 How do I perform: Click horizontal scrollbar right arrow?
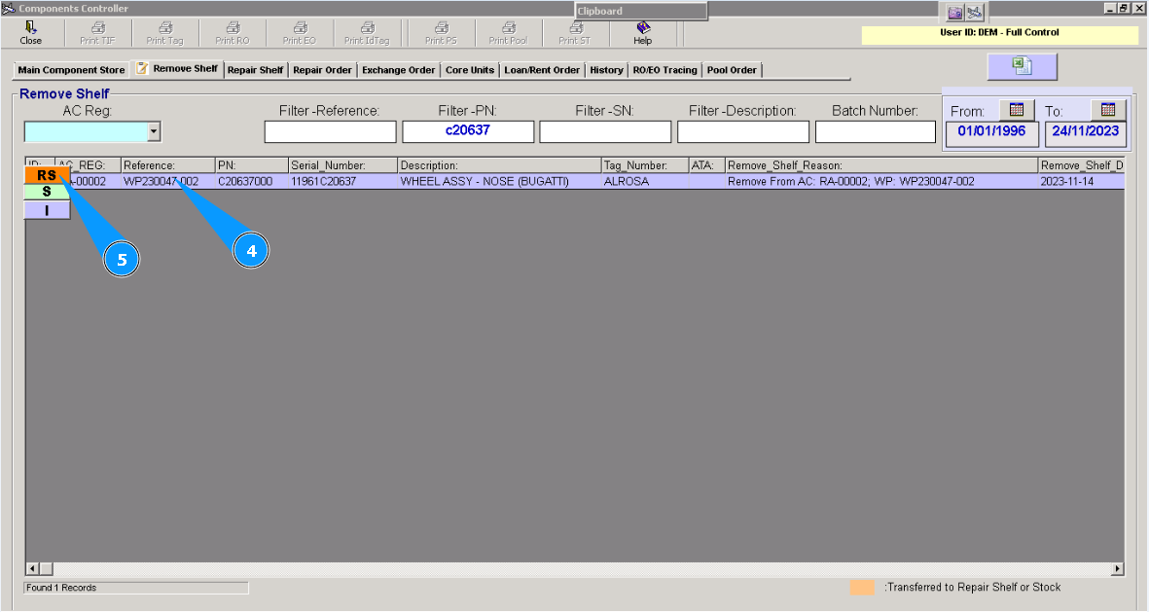pos(1118,569)
